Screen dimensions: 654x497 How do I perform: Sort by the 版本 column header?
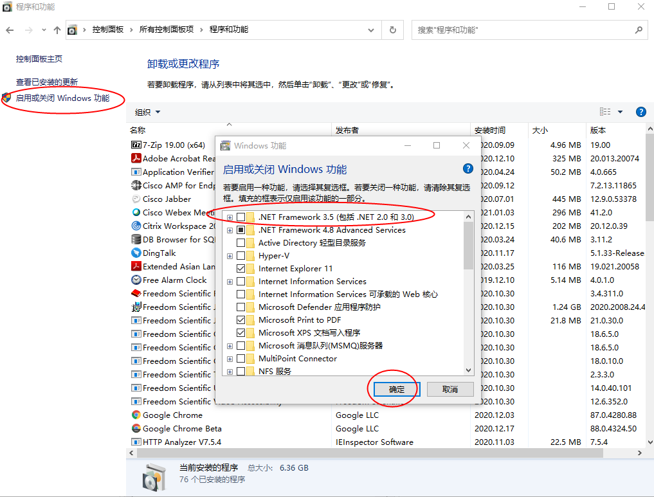click(x=615, y=130)
